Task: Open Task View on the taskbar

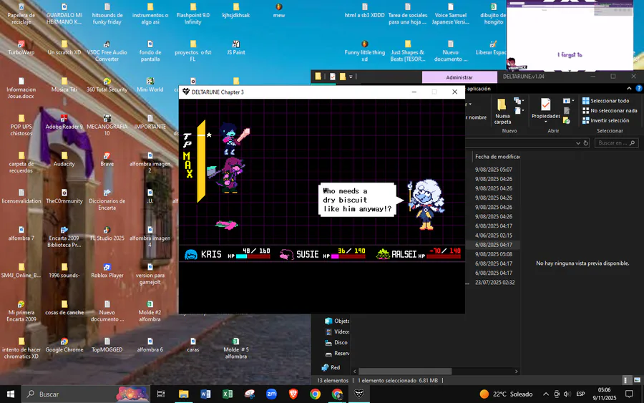Action: click(161, 394)
